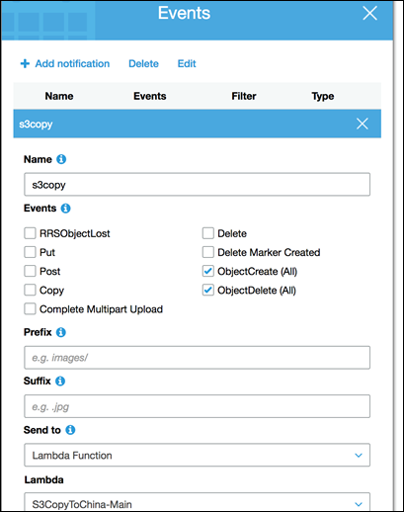The image size is (404, 512).
Task: Click the info icon next to Send to
Action: 70,430
